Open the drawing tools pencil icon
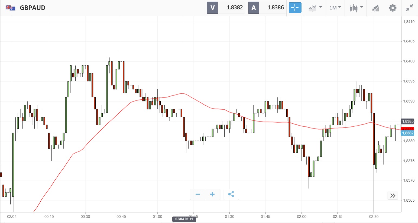The image size is (418, 223). [375, 8]
